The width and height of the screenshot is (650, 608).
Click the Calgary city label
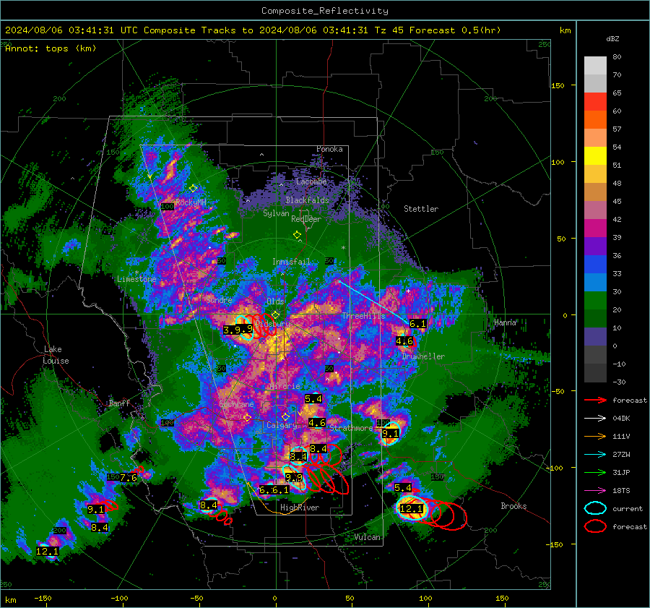coord(281,425)
